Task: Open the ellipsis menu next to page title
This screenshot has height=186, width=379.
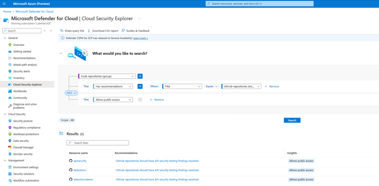Action: tap(140, 19)
